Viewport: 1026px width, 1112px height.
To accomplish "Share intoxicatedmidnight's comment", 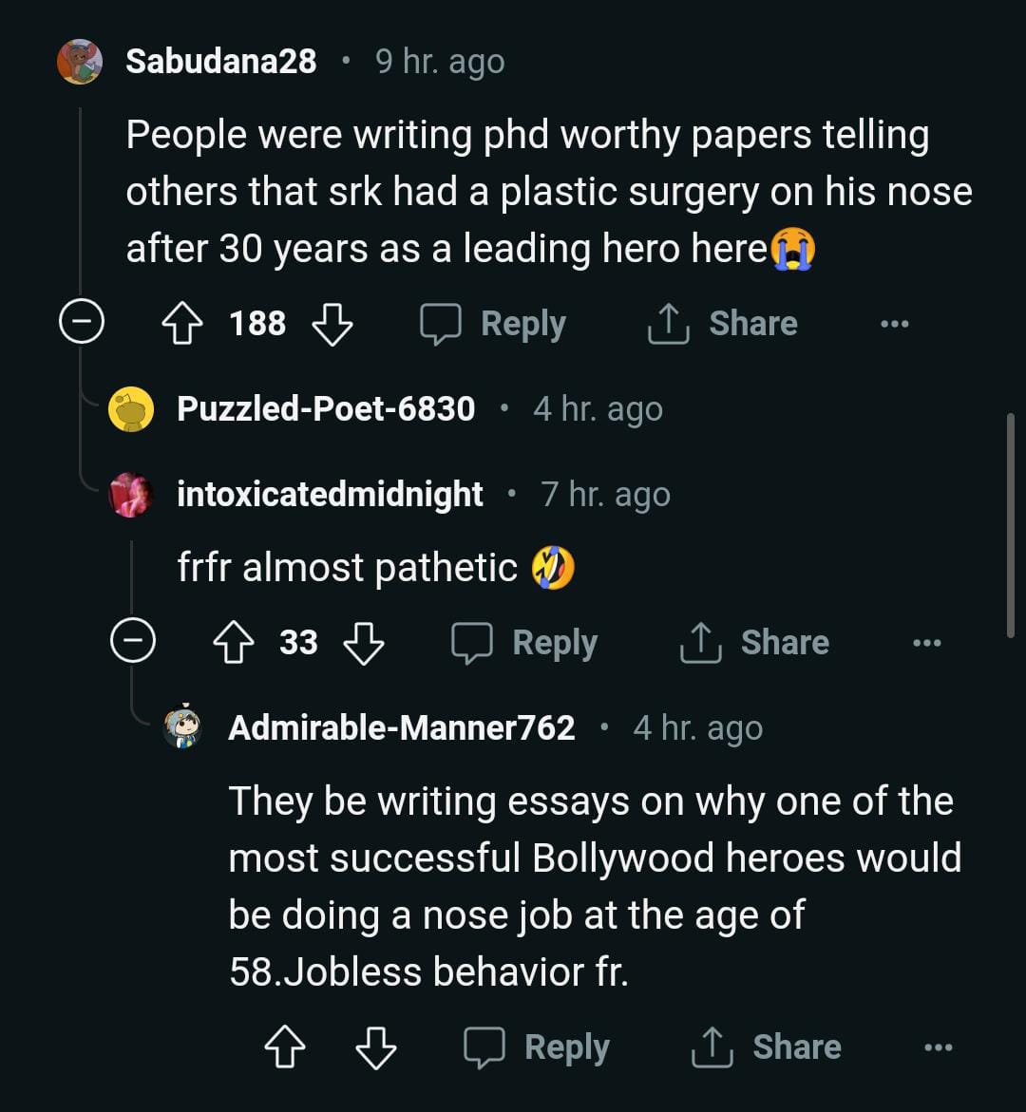I will pyautogui.click(x=754, y=643).
